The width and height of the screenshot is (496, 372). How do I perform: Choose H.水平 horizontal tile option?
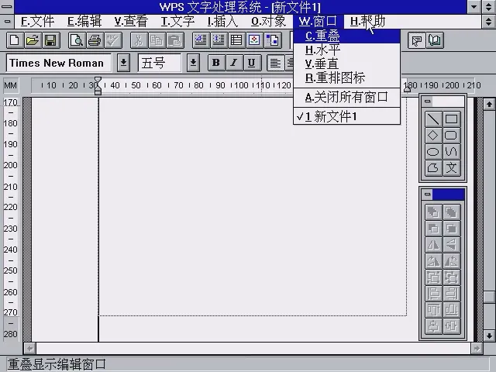point(346,50)
